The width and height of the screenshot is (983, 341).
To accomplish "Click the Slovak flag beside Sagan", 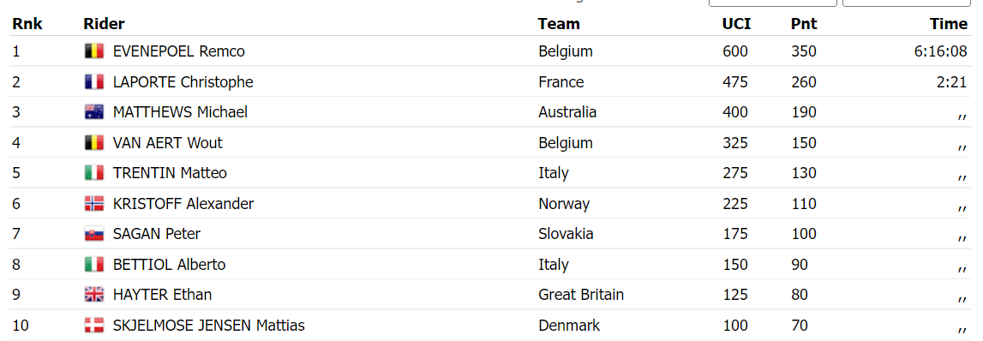I will tap(93, 235).
